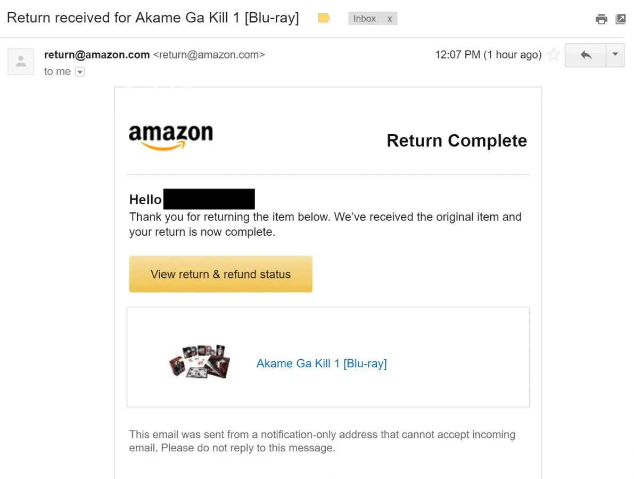Image resolution: width=634 pixels, height=479 pixels.
Task: Click the sender's avatar picture
Action: tap(21, 61)
